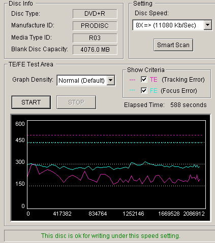Toggle the FE Focus Error checkbox
Screen dimensions: 215x243
pyautogui.click(x=144, y=91)
